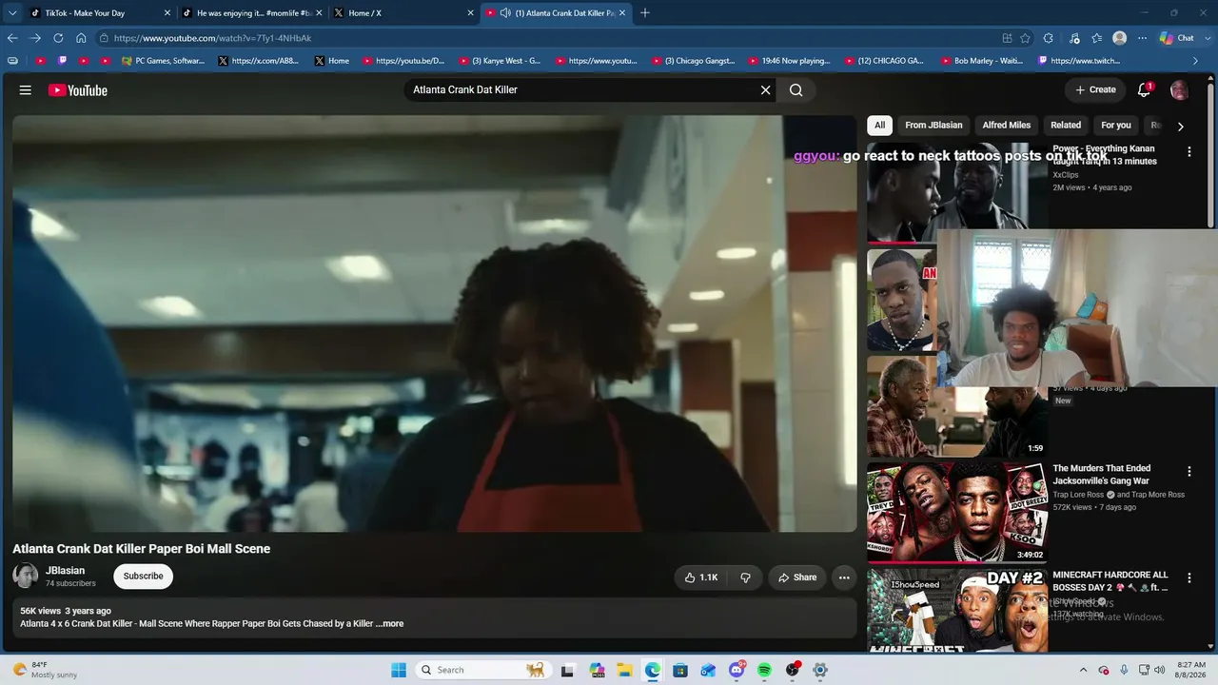1218x685 pixels.
Task: Go back in the browser
Action: (12, 38)
